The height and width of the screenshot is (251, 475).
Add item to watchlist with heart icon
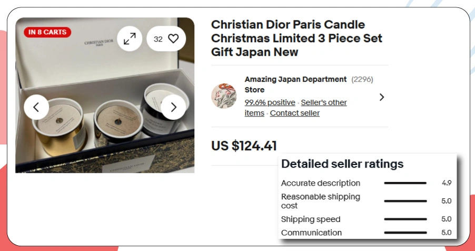click(x=173, y=38)
